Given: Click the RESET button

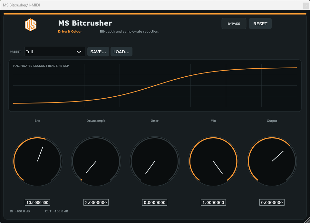Looking at the screenshot, I should pyautogui.click(x=260, y=24).
